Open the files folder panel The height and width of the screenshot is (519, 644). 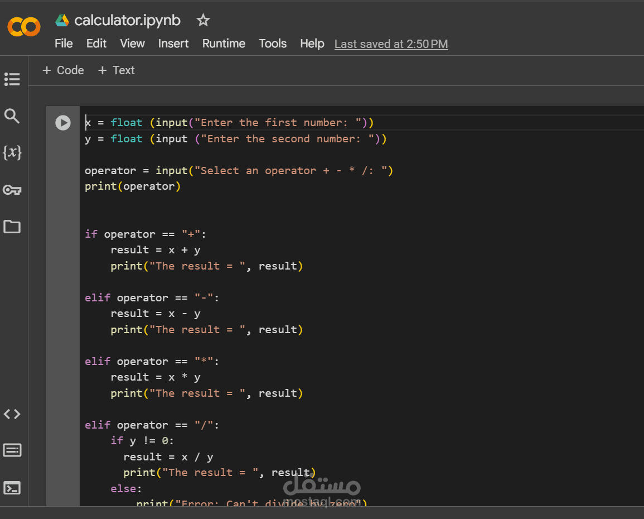coord(12,227)
